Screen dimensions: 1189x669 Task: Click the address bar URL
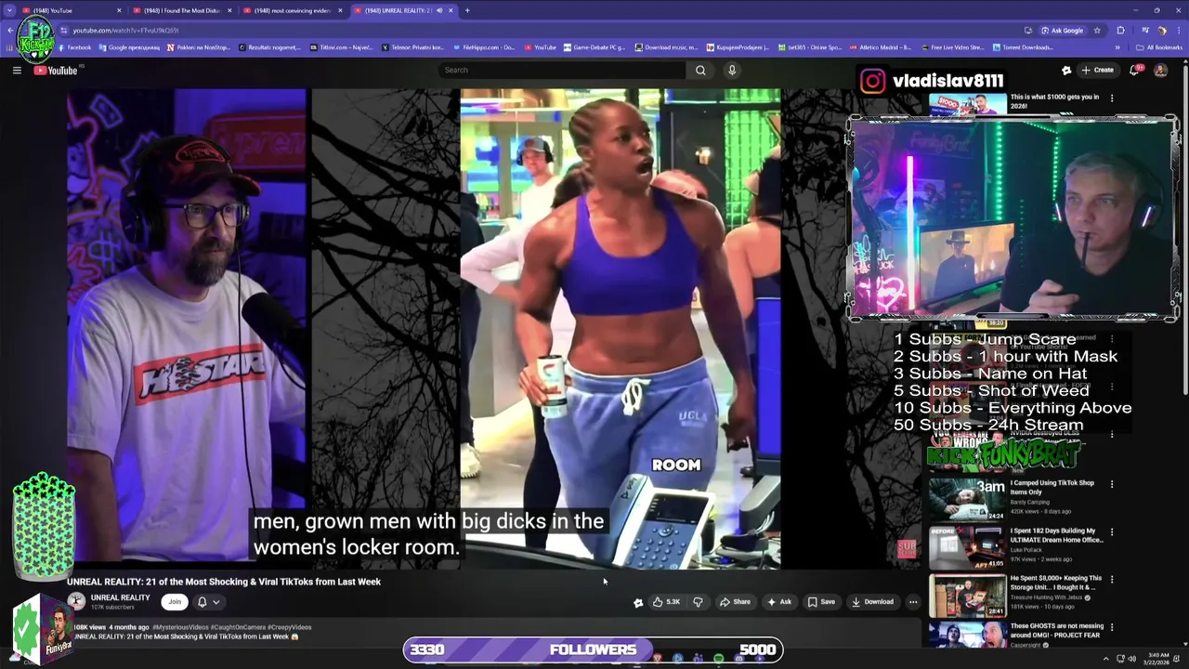coord(125,30)
